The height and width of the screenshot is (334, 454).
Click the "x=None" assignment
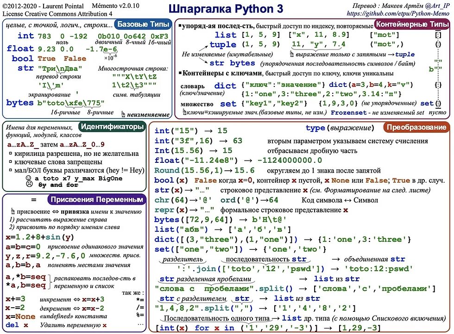(20, 317)
